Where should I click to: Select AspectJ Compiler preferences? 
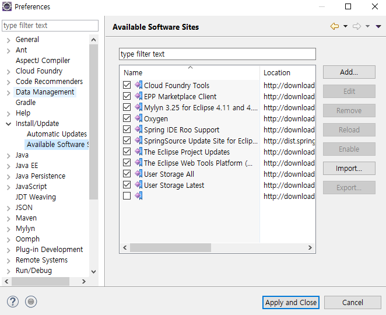(43, 61)
